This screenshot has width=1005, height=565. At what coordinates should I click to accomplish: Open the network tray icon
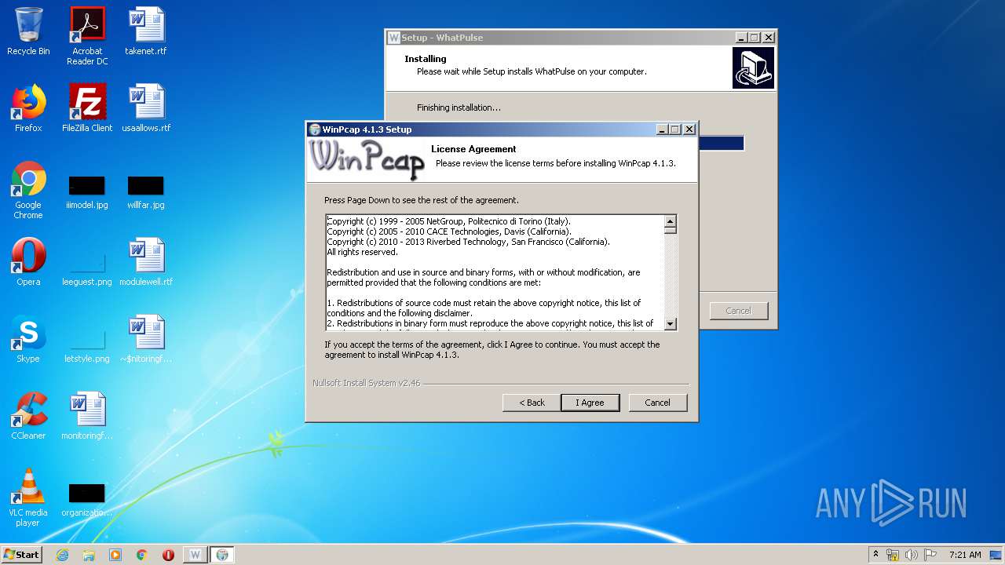pos(893,555)
